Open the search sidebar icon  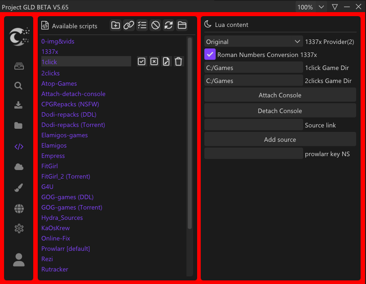(x=18, y=86)
